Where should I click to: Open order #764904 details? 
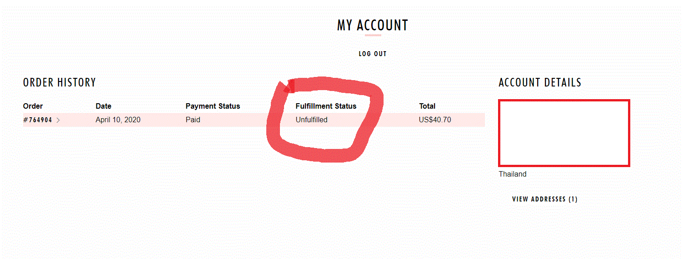click(x=38, y=120)
